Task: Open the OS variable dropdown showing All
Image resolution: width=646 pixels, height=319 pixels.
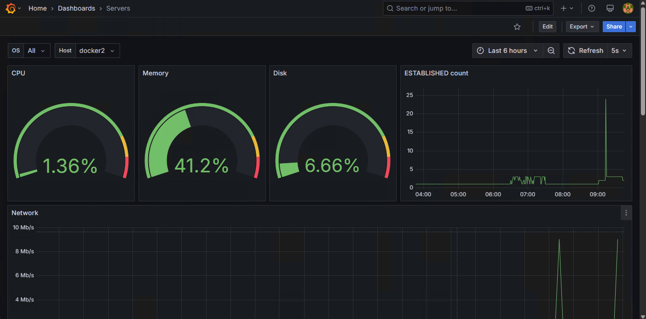Action: 36,51
